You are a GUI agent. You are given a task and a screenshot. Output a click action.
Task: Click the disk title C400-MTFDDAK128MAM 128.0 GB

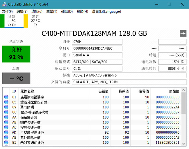pos(94,33)
